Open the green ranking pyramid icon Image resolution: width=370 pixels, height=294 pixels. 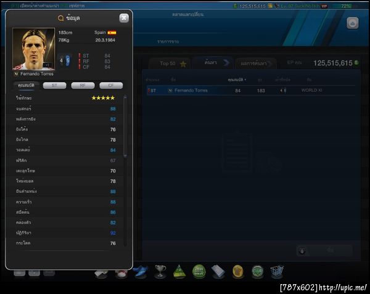pos(179,271)
